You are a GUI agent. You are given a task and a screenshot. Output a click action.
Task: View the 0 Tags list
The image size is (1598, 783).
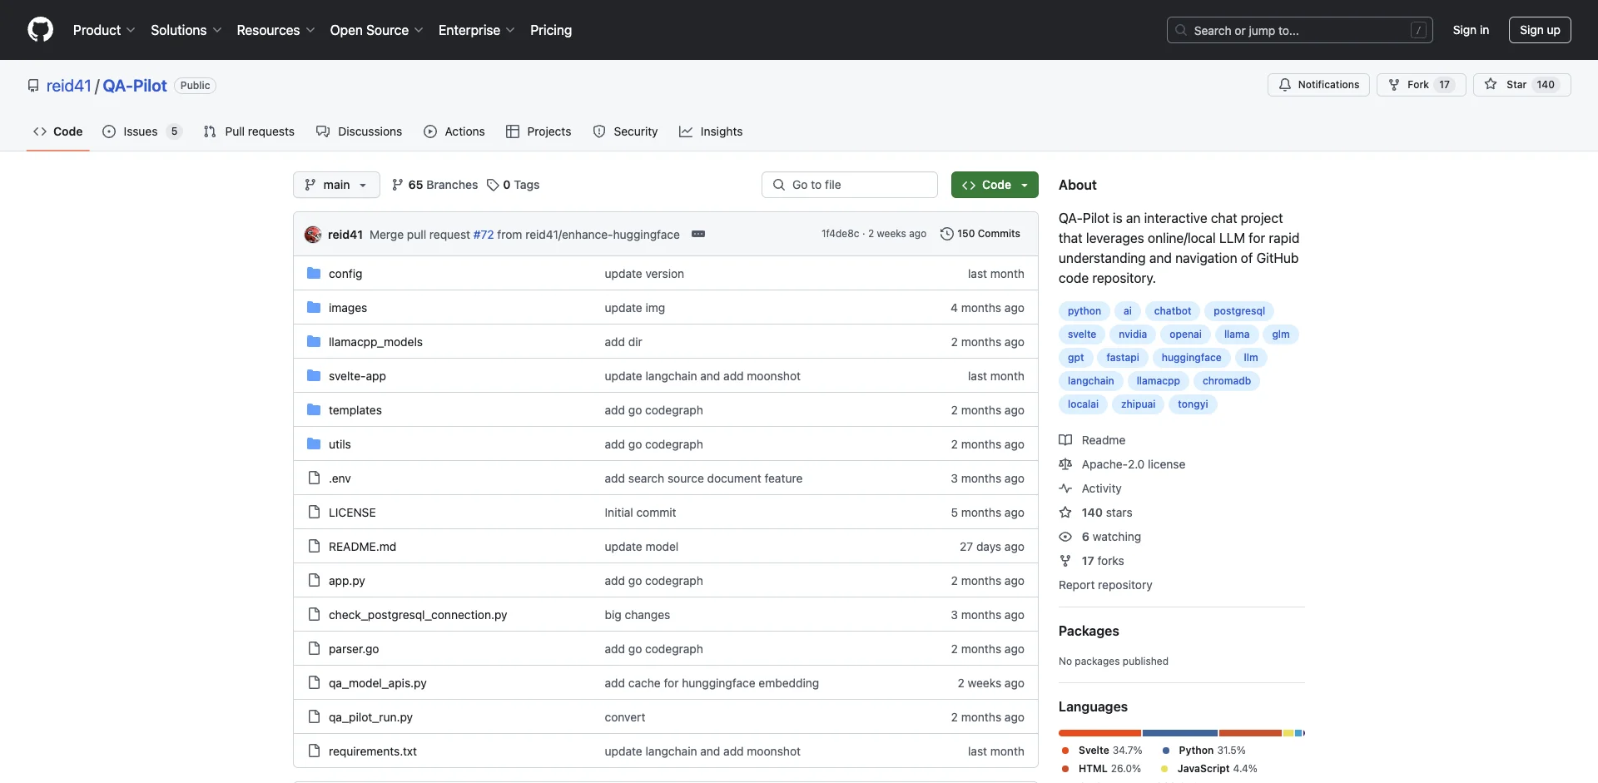(x=514, y=185)
